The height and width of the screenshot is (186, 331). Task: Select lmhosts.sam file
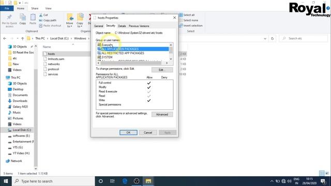[x=56, y=59]
